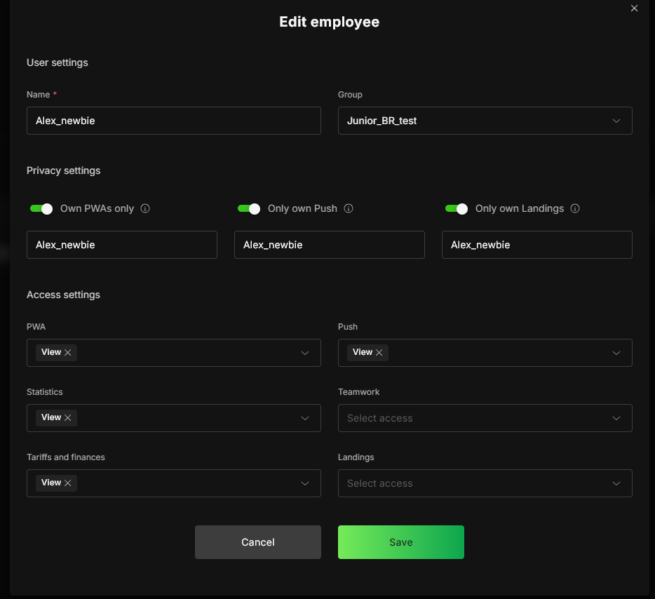Click the Save button

coord(401,542)
